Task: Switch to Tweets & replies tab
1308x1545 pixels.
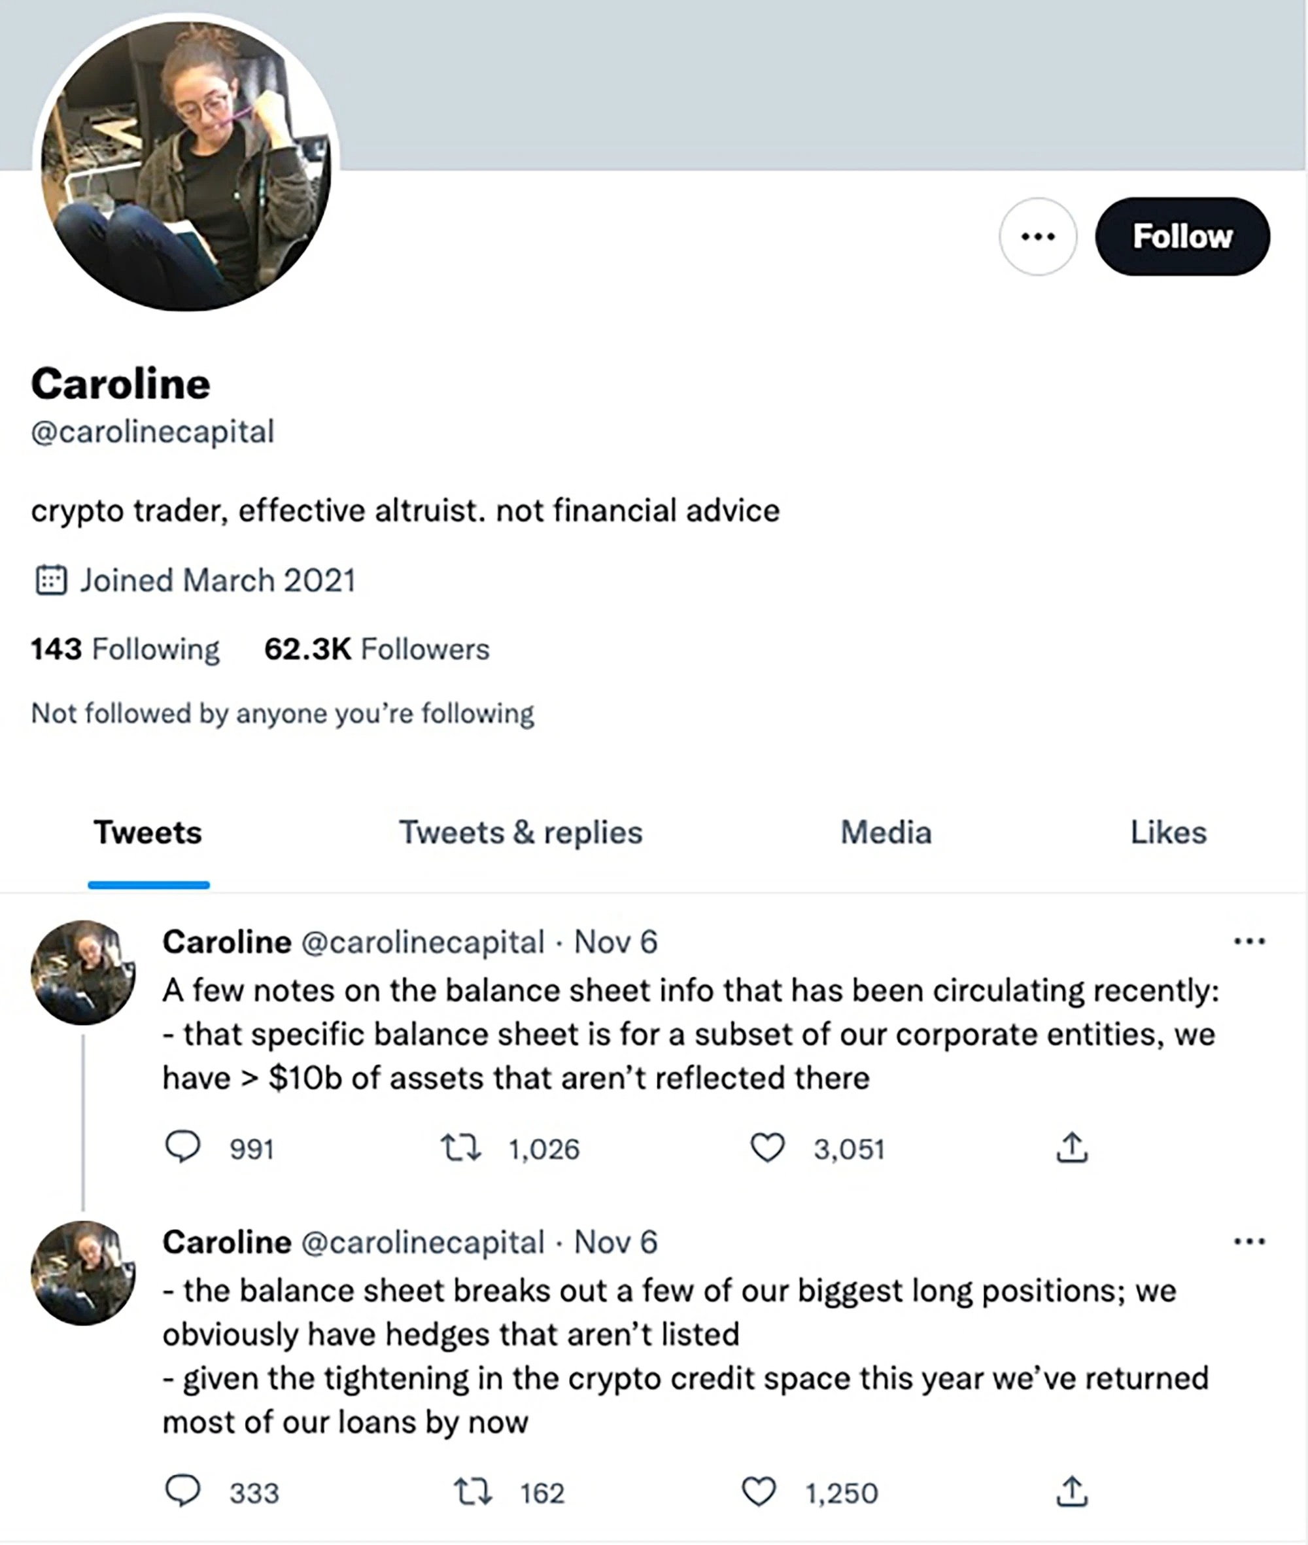Action: pos(521,832)
